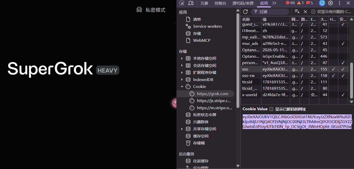The height and width of the screenshot is (169, 354).
Task: Open 往返缓存 background service
Action: point(201,161)
